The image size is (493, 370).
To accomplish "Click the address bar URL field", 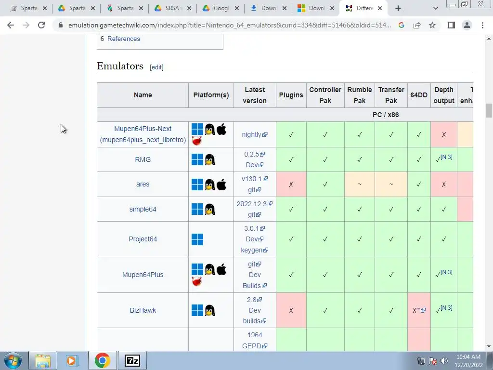I will pos(230,25).
